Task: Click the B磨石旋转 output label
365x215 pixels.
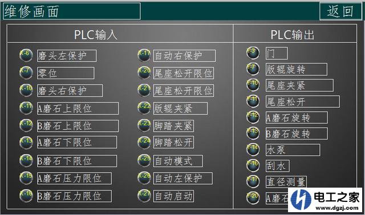Action: pos(297,133)
